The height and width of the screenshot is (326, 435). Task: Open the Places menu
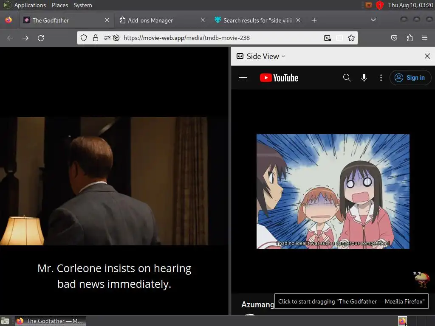59,5
